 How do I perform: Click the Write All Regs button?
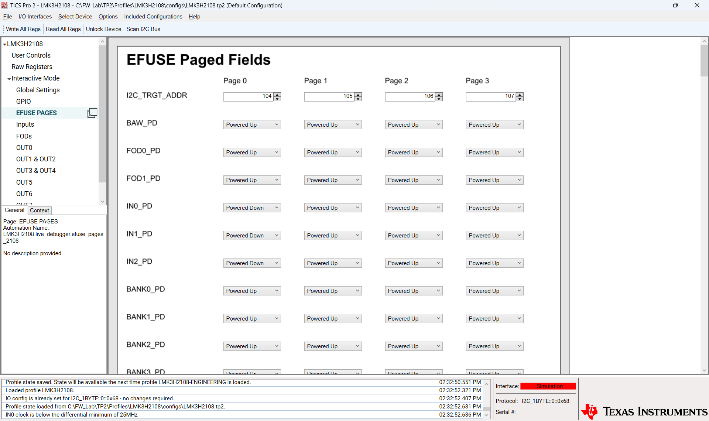click(23, 29)
